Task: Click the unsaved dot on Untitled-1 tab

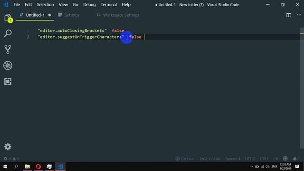Action: 49,15
